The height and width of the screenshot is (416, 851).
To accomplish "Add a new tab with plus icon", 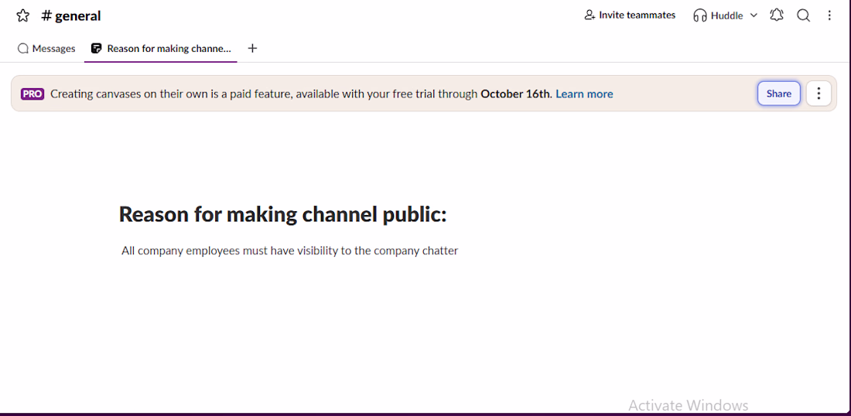I will [x=252, y=48].
